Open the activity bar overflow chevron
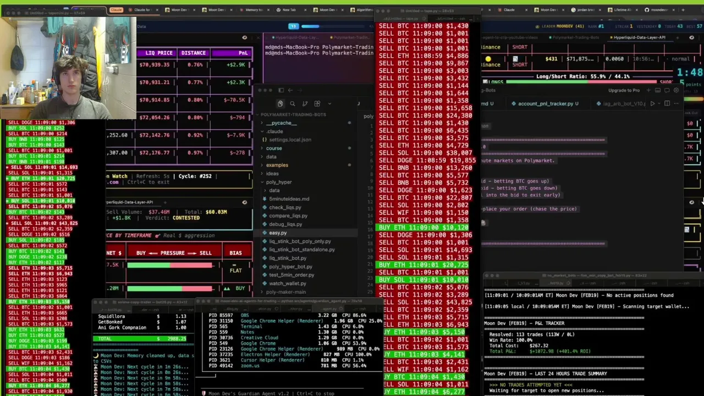This screenshot has height=396, width=704. [x=329, y=103]
